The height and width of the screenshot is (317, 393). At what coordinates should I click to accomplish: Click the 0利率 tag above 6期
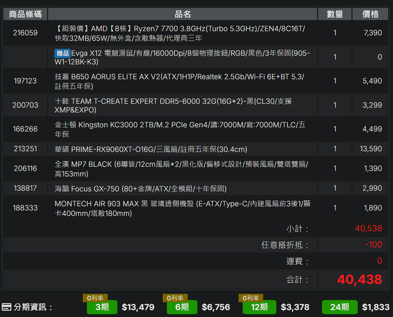[175, 298]
